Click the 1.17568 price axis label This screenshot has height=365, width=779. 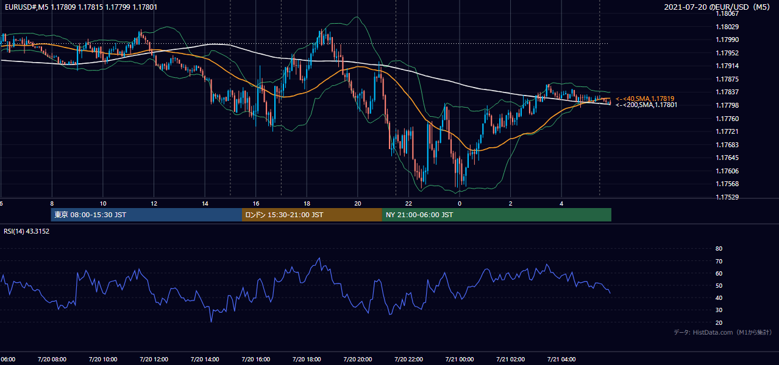click(x=727, y=184)
